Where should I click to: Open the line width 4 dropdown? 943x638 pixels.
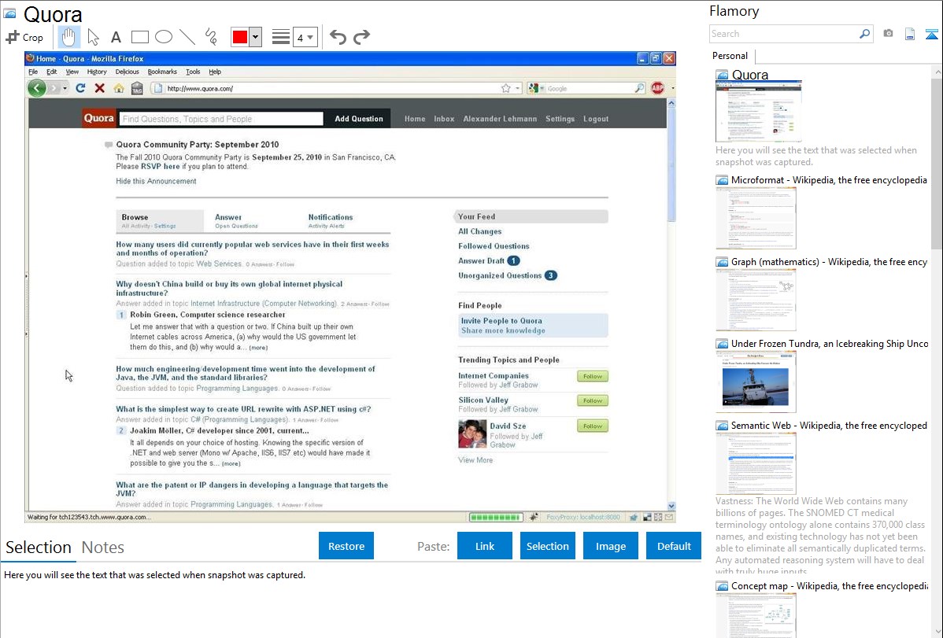coord(305,37)
